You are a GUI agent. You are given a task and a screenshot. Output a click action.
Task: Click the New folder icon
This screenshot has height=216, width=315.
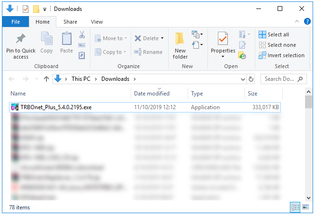(180, 39)
